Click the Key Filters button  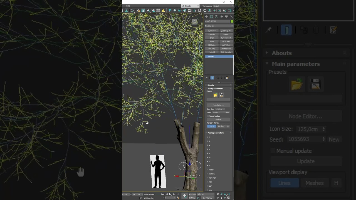pyautogui.click(x=207, y=198)
